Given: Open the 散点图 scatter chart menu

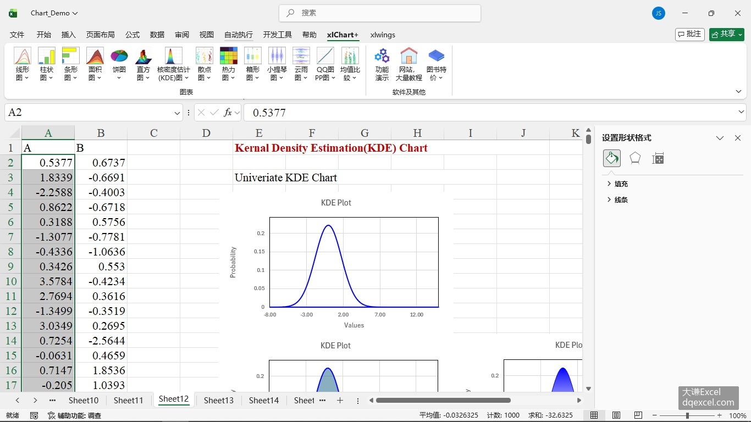Looking at the screenshot, I should click(x=205, y=64).
